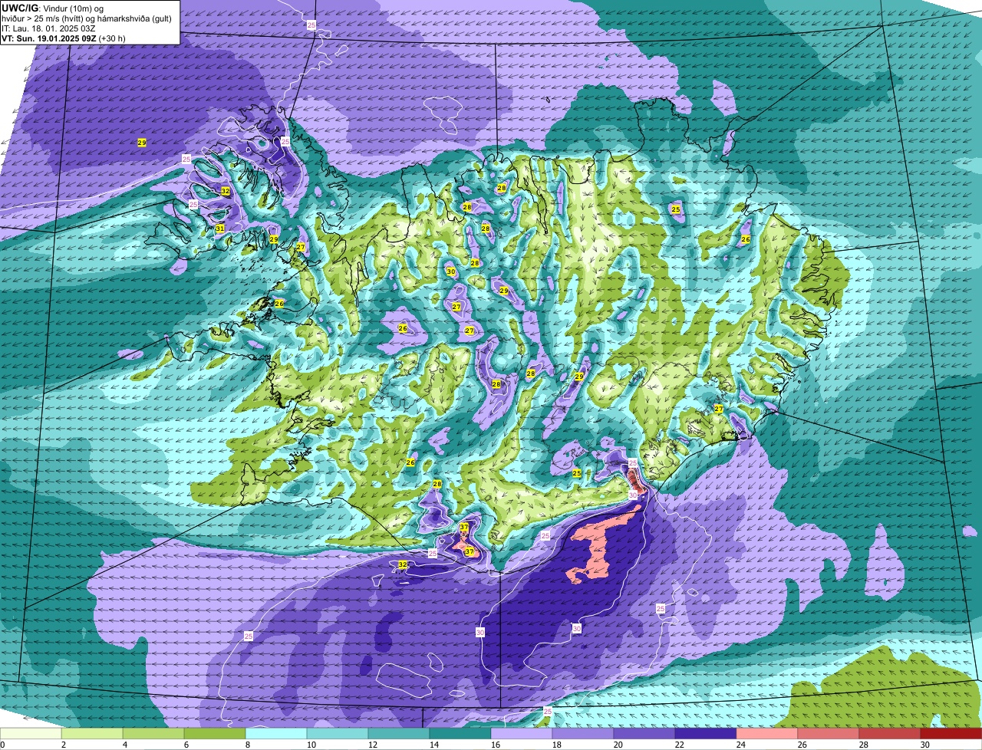This screenshot has height=750, width=982.
Task: Click the legend tick label "8"
Action: tap(248, 745)
